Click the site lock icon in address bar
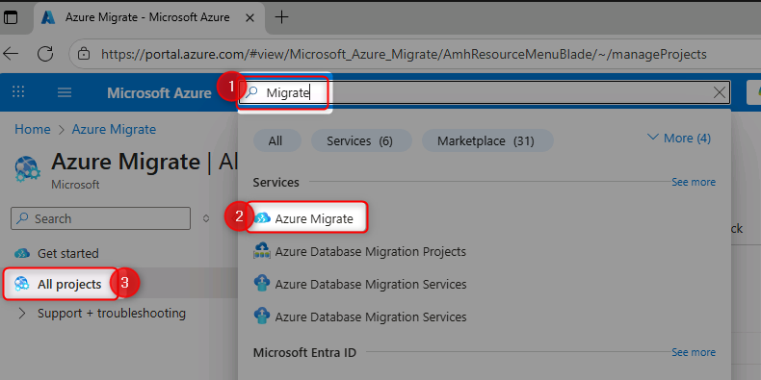This screenshot has width=761, height=380. click(x=85, y=53)
